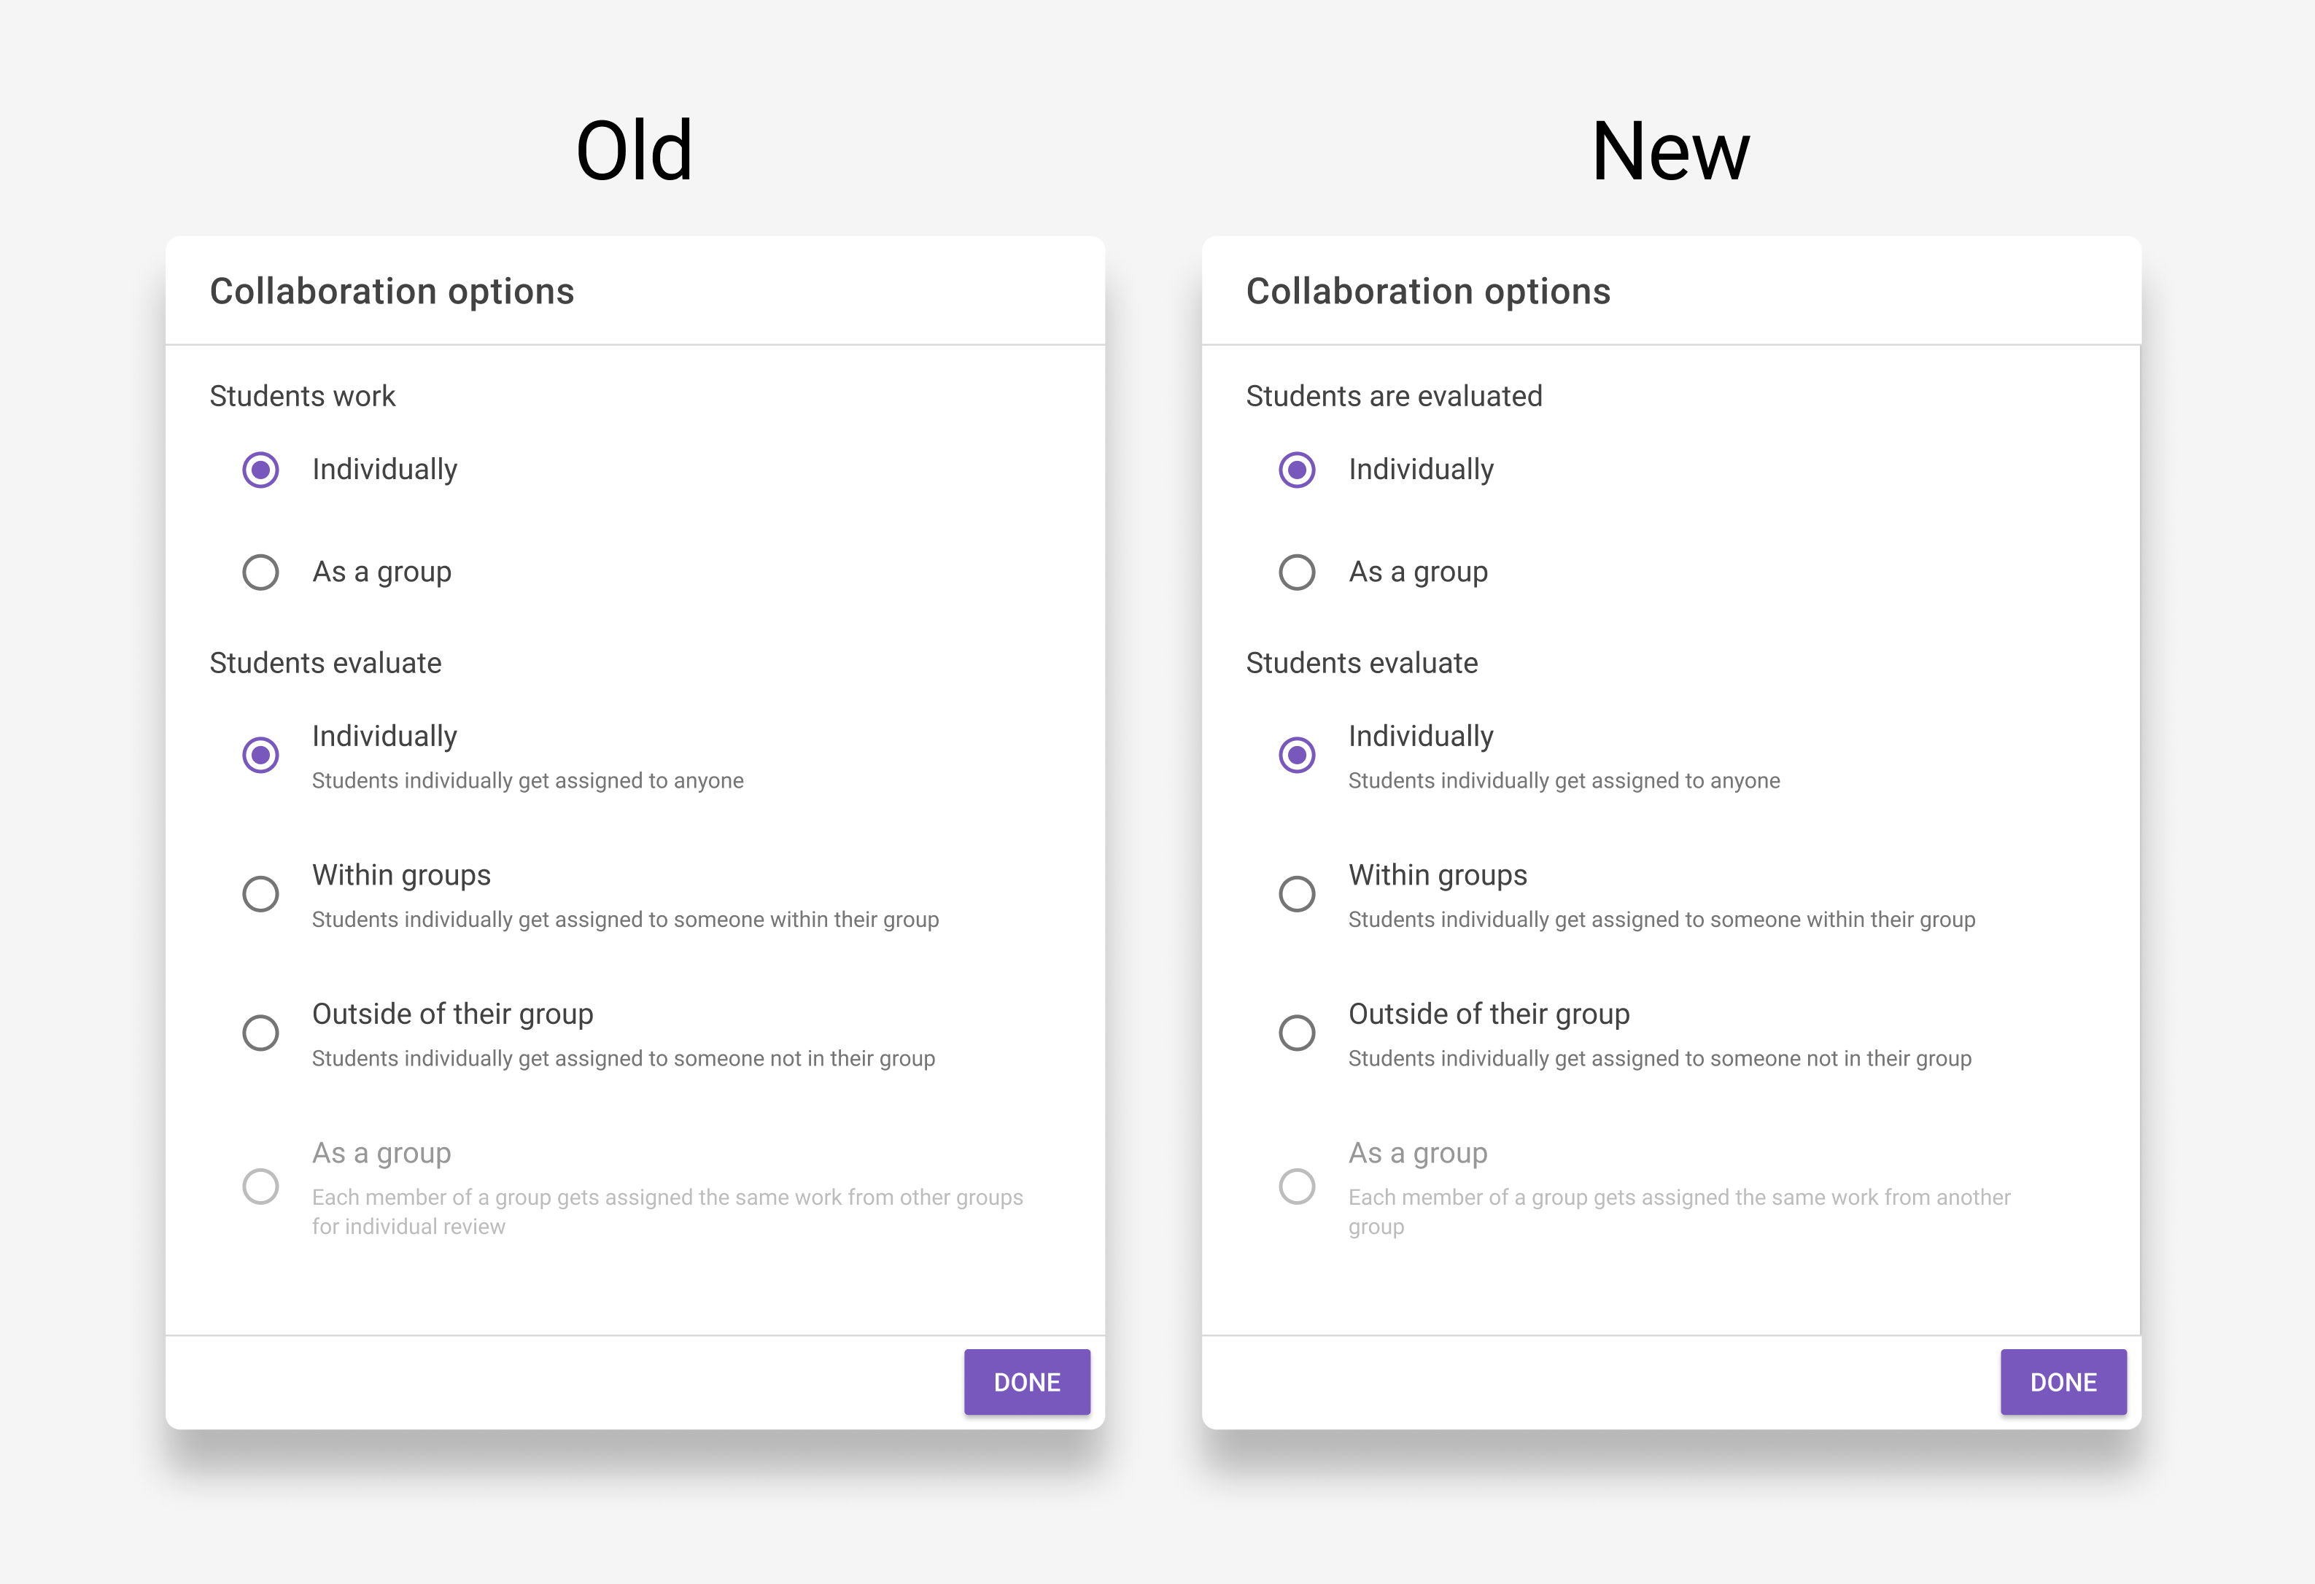Screen dimensions: 2315x1584
Task: Click the New heading text
Action: click(1670, 152)
